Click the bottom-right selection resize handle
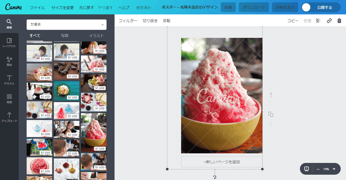This screenshot has height=180, width=346. [x=262, y=169]
